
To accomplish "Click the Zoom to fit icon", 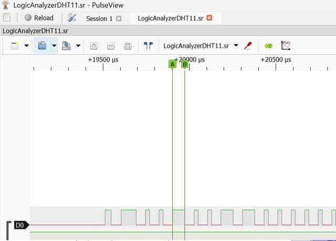I will pyautogui.click(x=128, y=46).
